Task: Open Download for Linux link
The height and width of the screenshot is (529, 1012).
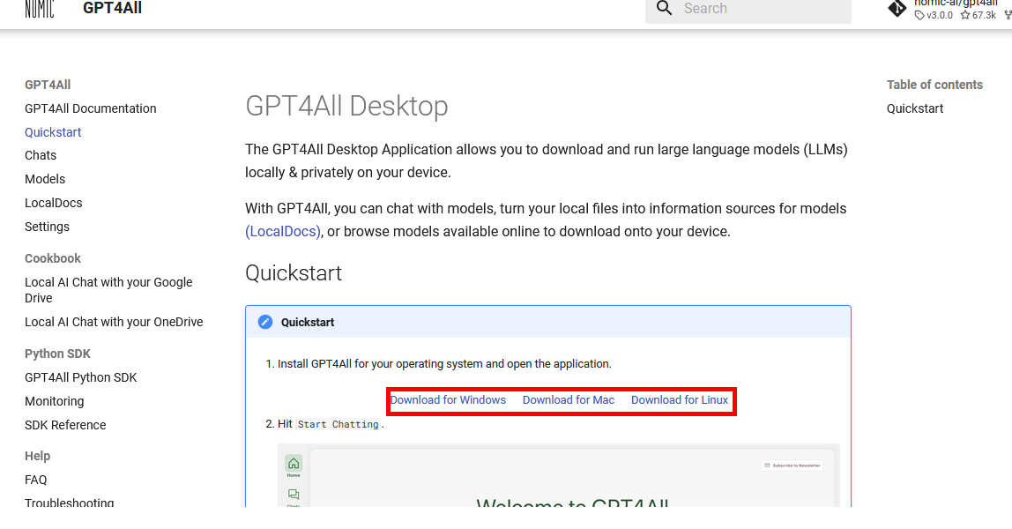Action: (x=680, y=400)
